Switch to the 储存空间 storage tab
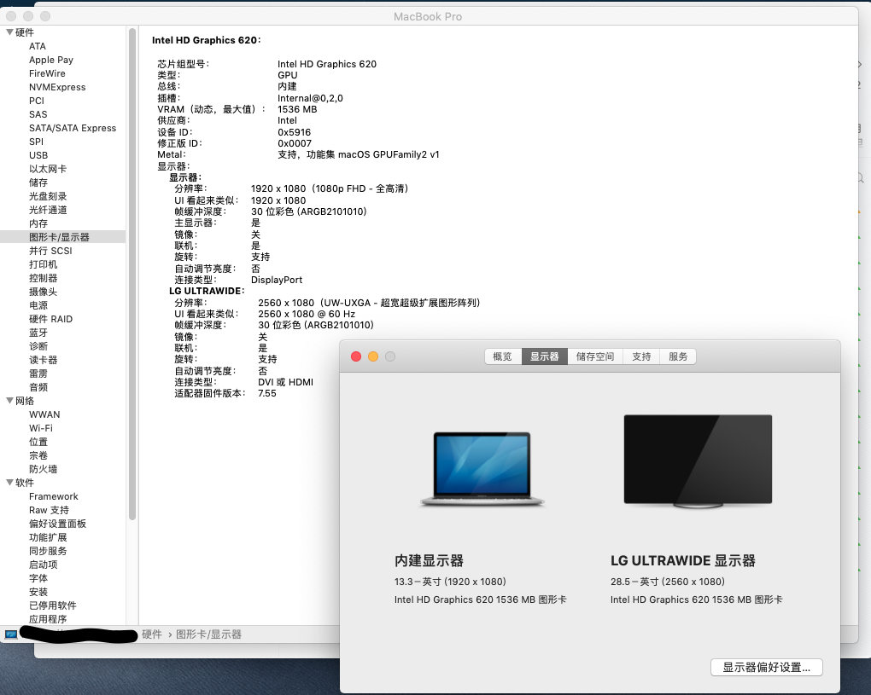 pyautogui.click(x=595, y=356)
